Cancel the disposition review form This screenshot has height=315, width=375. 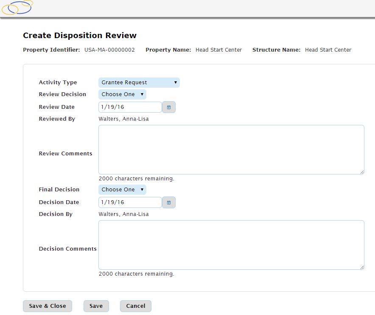click(x=135, y=306)
